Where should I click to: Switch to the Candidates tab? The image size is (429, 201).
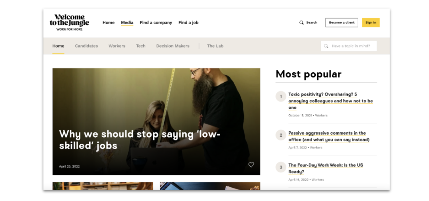click(86, 46)
